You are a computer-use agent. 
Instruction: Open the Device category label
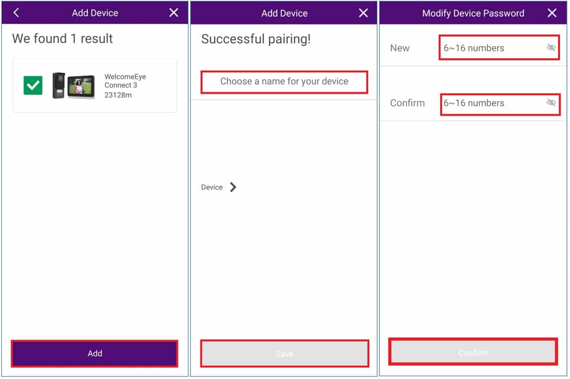point(212,187)
